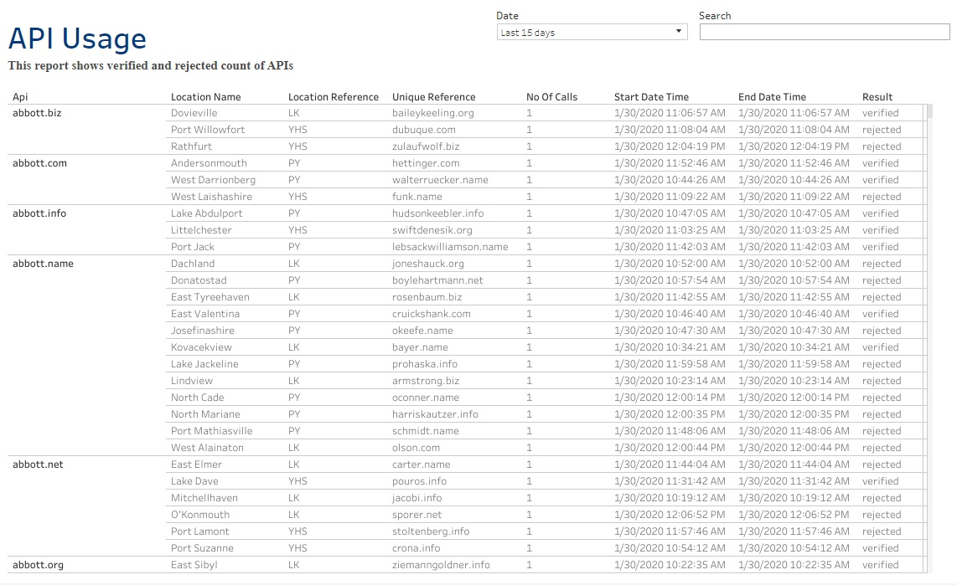
Task: Select the Location Name column header
Action: pyautogui.click(x=205, y=97)
